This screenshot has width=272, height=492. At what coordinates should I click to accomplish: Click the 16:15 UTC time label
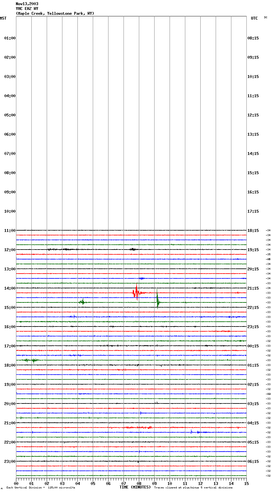(x=253, y=192)
